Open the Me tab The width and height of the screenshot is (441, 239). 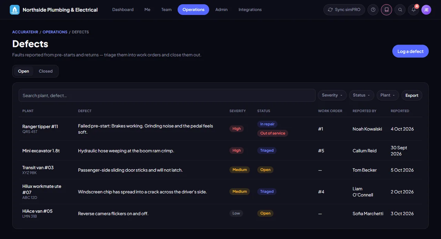click(147, 10)
